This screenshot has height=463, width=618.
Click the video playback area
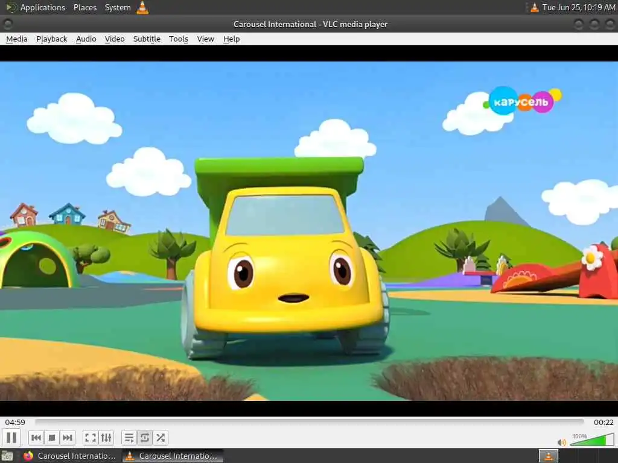[309, 231]
